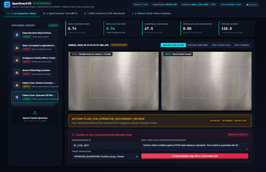266x172 pixels.
Task: Click the Shift Audit Log notes textarea
Action: (195, 146)
